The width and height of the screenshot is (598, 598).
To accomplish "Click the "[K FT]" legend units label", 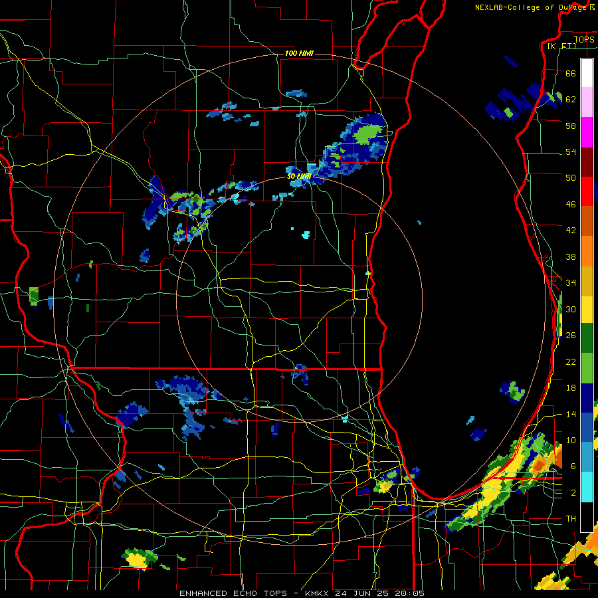I will click(x=561, y=46).
